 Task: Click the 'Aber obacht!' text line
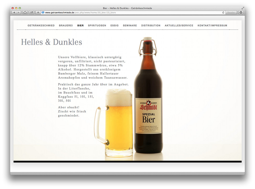pyautogui.click(x=69, y=107)
